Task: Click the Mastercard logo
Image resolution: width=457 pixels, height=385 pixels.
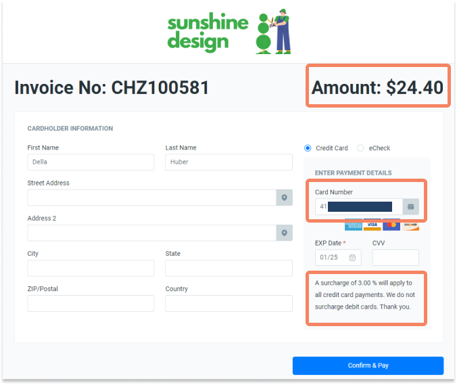Action: (x=391, y=225)
